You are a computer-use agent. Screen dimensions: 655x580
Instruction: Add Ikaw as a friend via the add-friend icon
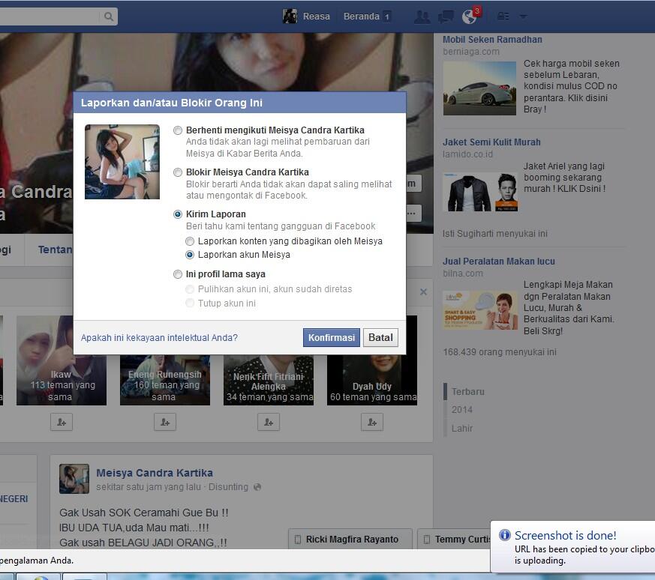tap(62, 422)
